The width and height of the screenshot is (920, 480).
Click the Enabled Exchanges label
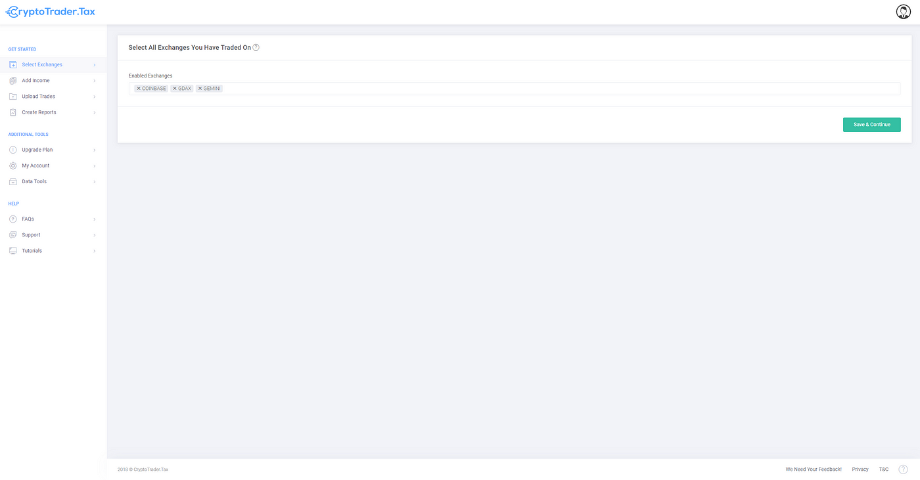pyautogui.click(x=150, y=76)
